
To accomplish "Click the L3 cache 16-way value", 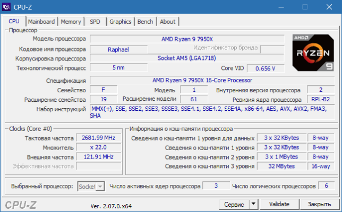I will 321,166.
